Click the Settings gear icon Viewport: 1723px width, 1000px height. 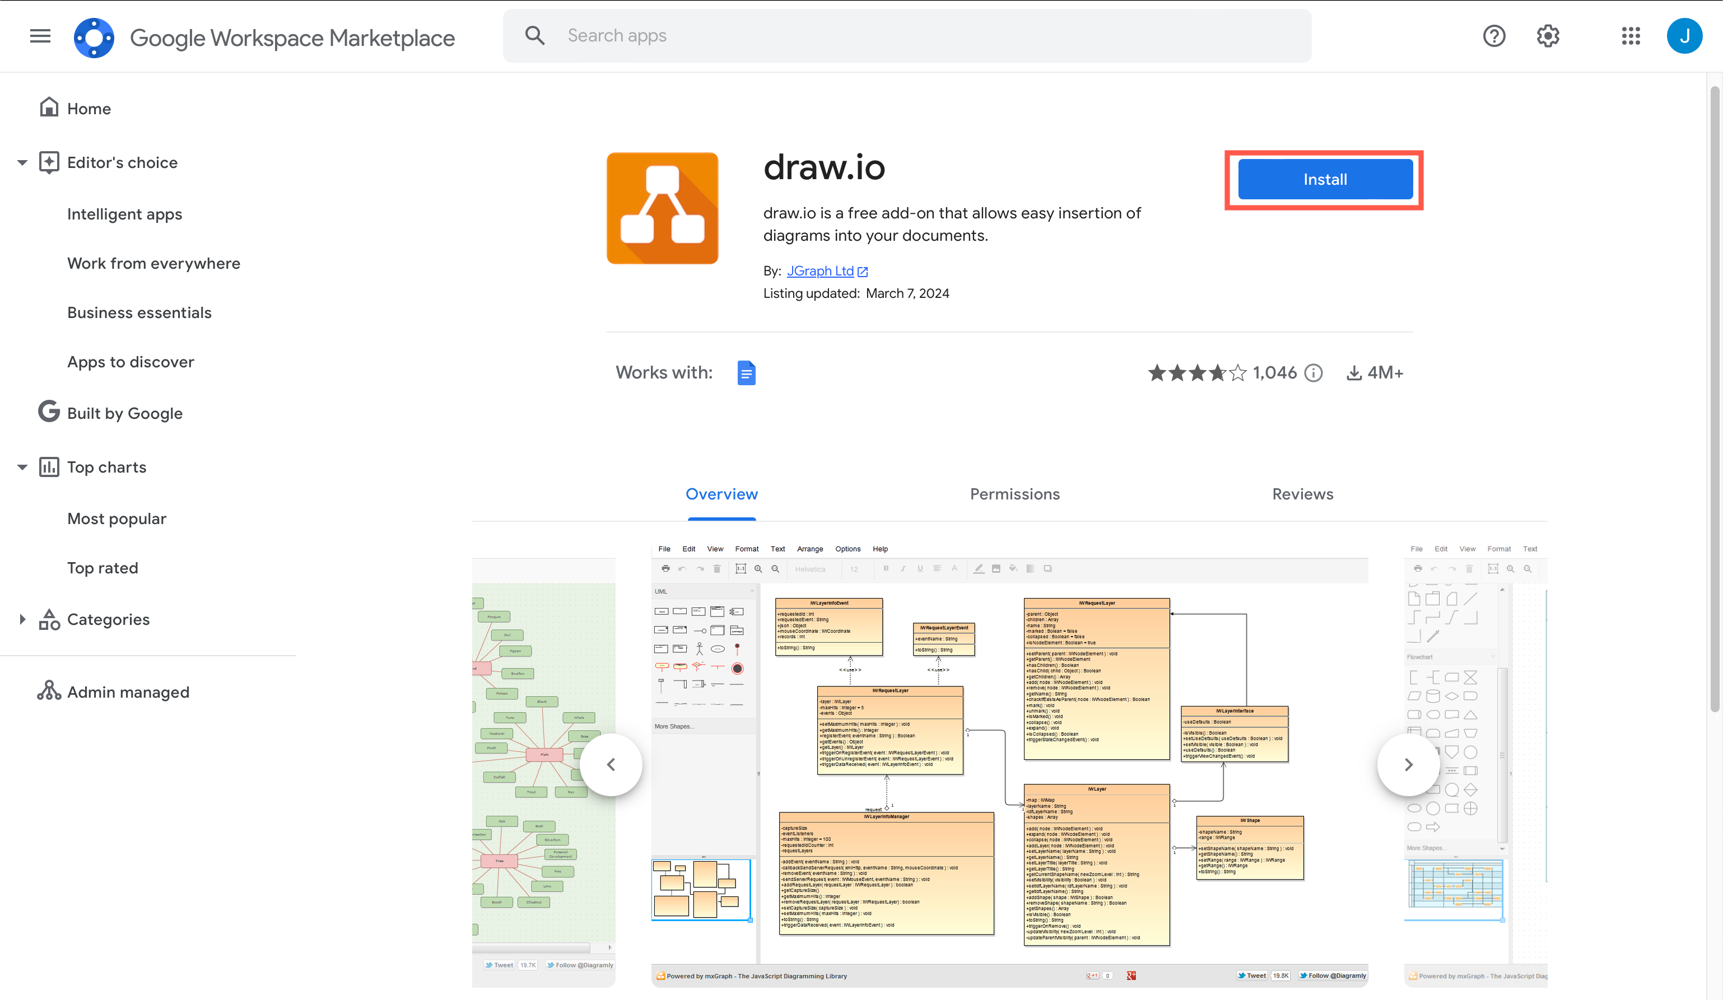click(1548, 35)
